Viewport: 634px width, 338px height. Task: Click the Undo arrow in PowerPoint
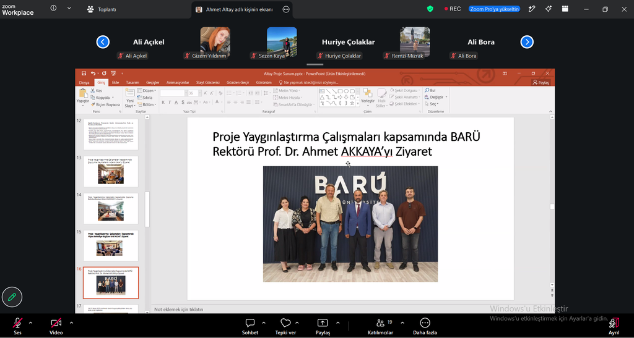pyautogui.click(x=93, y=74)
